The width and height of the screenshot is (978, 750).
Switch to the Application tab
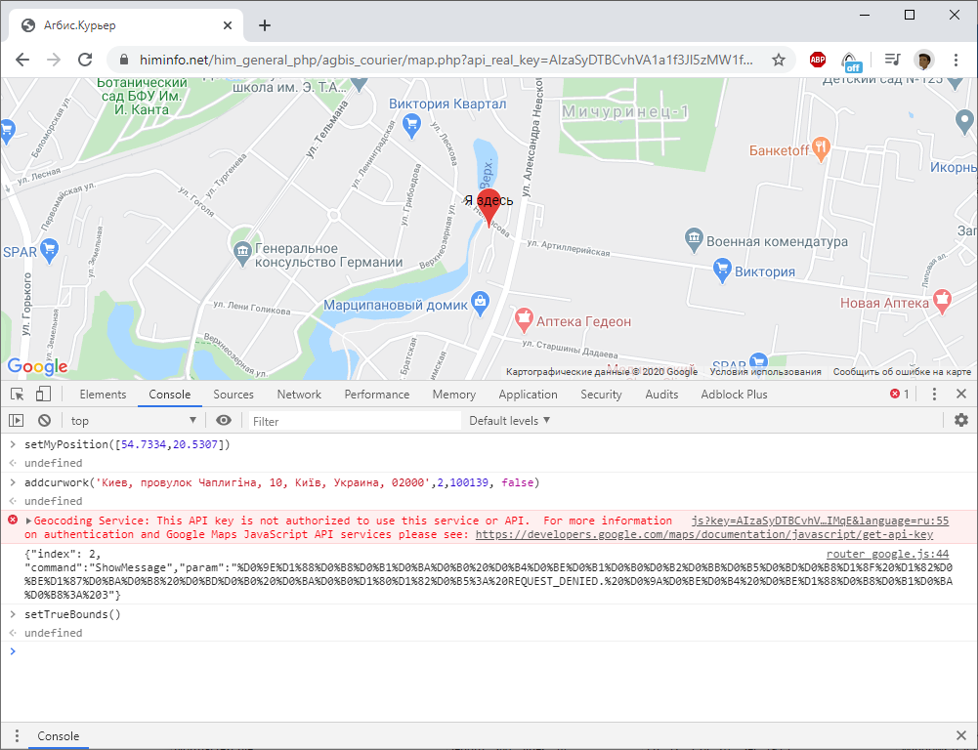(x=528, y=394)
